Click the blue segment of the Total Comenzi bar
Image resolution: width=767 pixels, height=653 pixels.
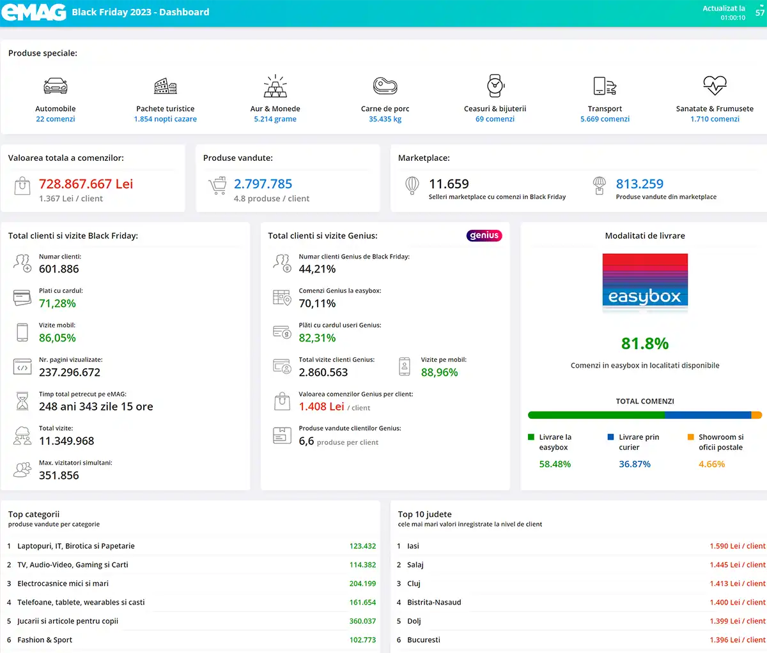coord(708,415)
